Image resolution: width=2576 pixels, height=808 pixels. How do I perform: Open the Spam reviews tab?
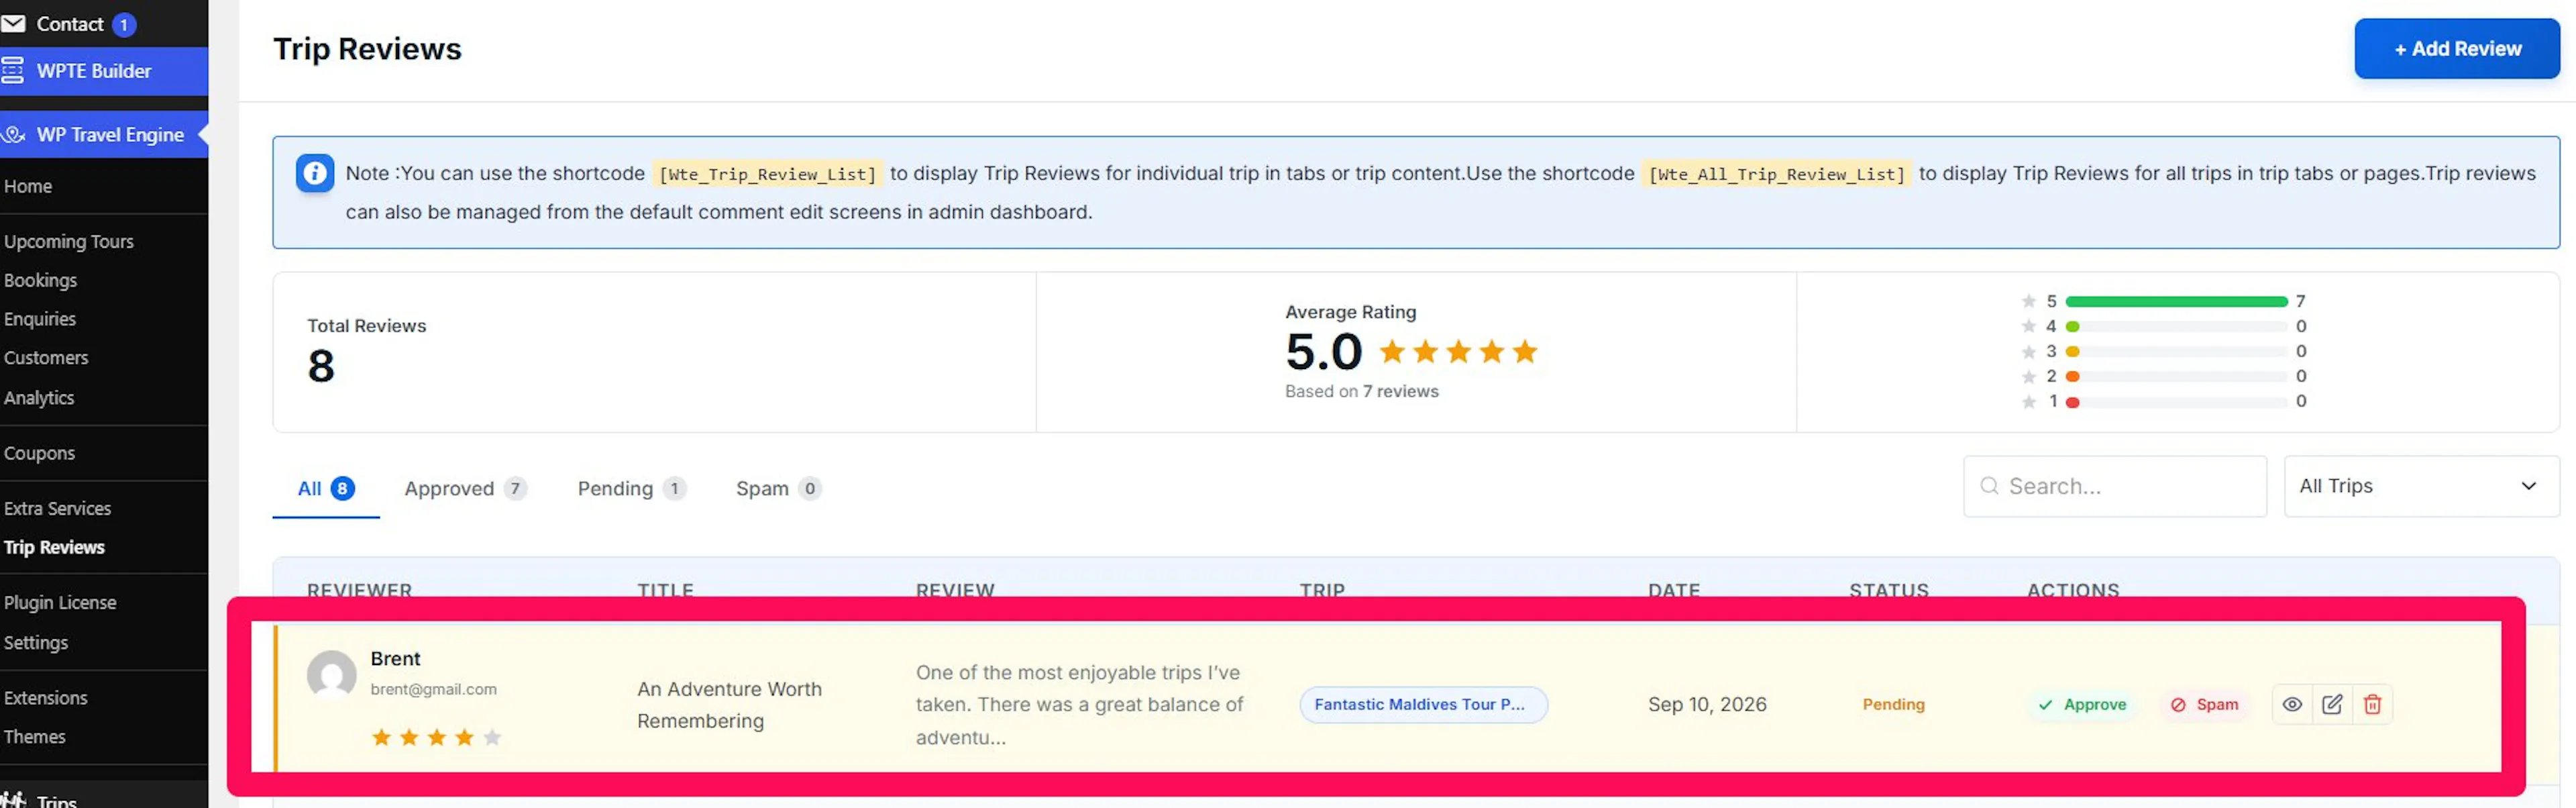pos(778,488)
